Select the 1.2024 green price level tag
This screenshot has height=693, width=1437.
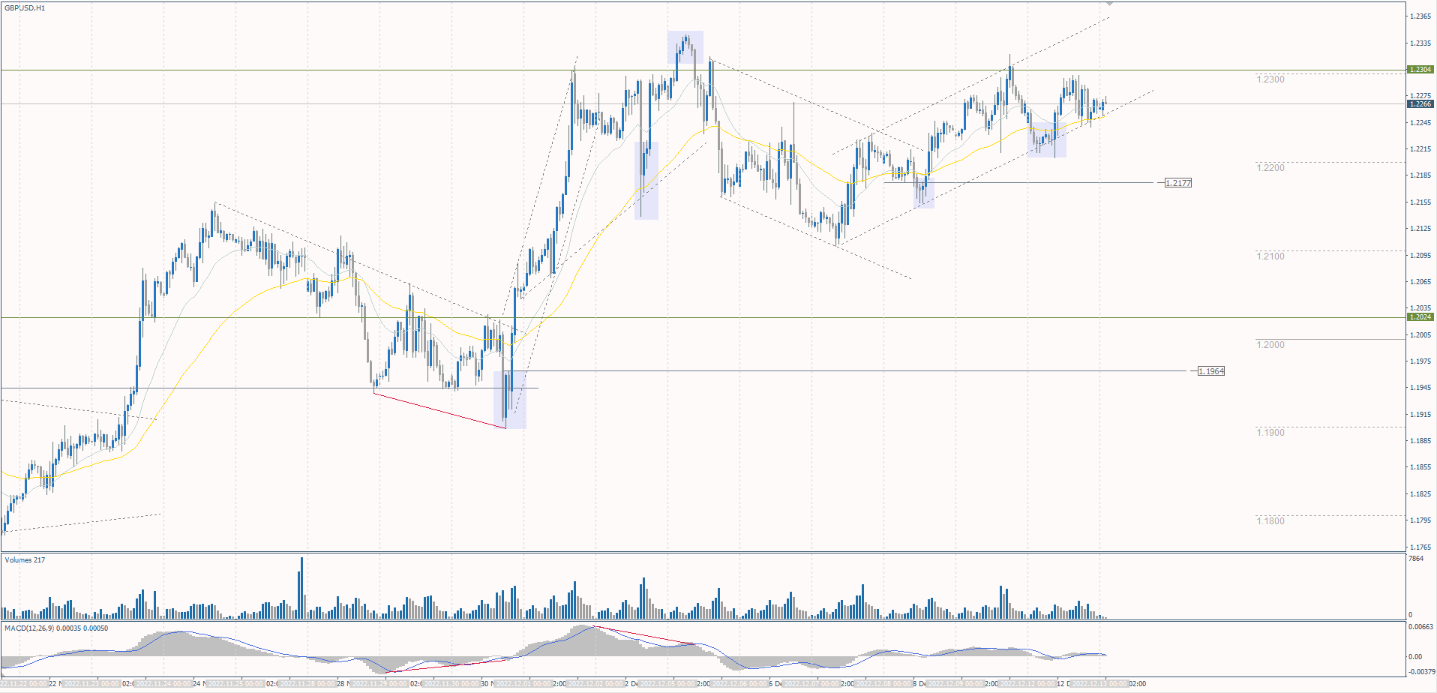click(x=1420, y=317)
